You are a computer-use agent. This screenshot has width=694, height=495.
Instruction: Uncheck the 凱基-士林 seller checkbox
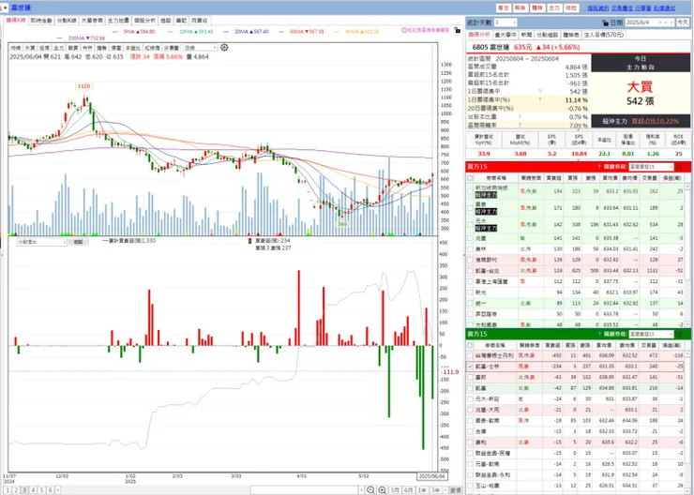click(470, 367)
